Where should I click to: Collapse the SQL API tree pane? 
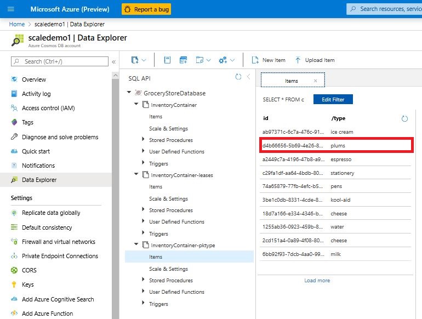click(x=248, y=77)
